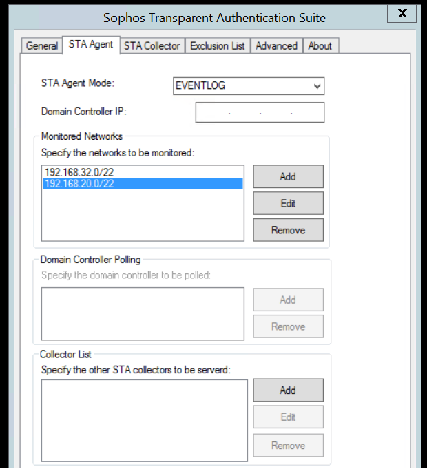Viewport: 427px width, 469px height.
Task: Add a collector to the Collector List
Action: point(289,390)
